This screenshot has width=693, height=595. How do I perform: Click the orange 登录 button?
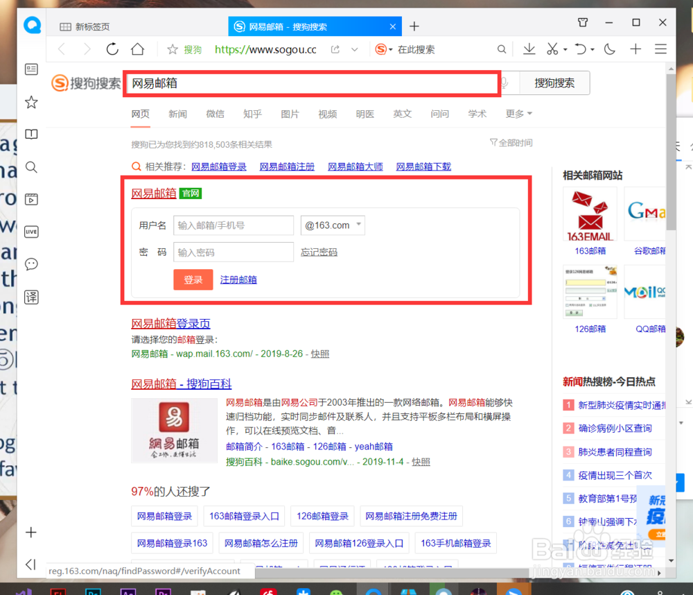[x=193, y=279]
